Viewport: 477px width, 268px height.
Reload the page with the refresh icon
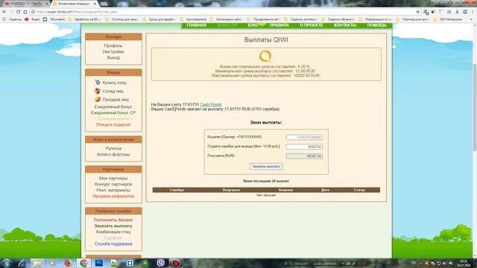(x=18, y=12)
